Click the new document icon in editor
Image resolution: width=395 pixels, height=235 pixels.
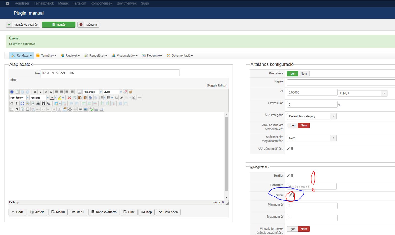click(17, 92)
